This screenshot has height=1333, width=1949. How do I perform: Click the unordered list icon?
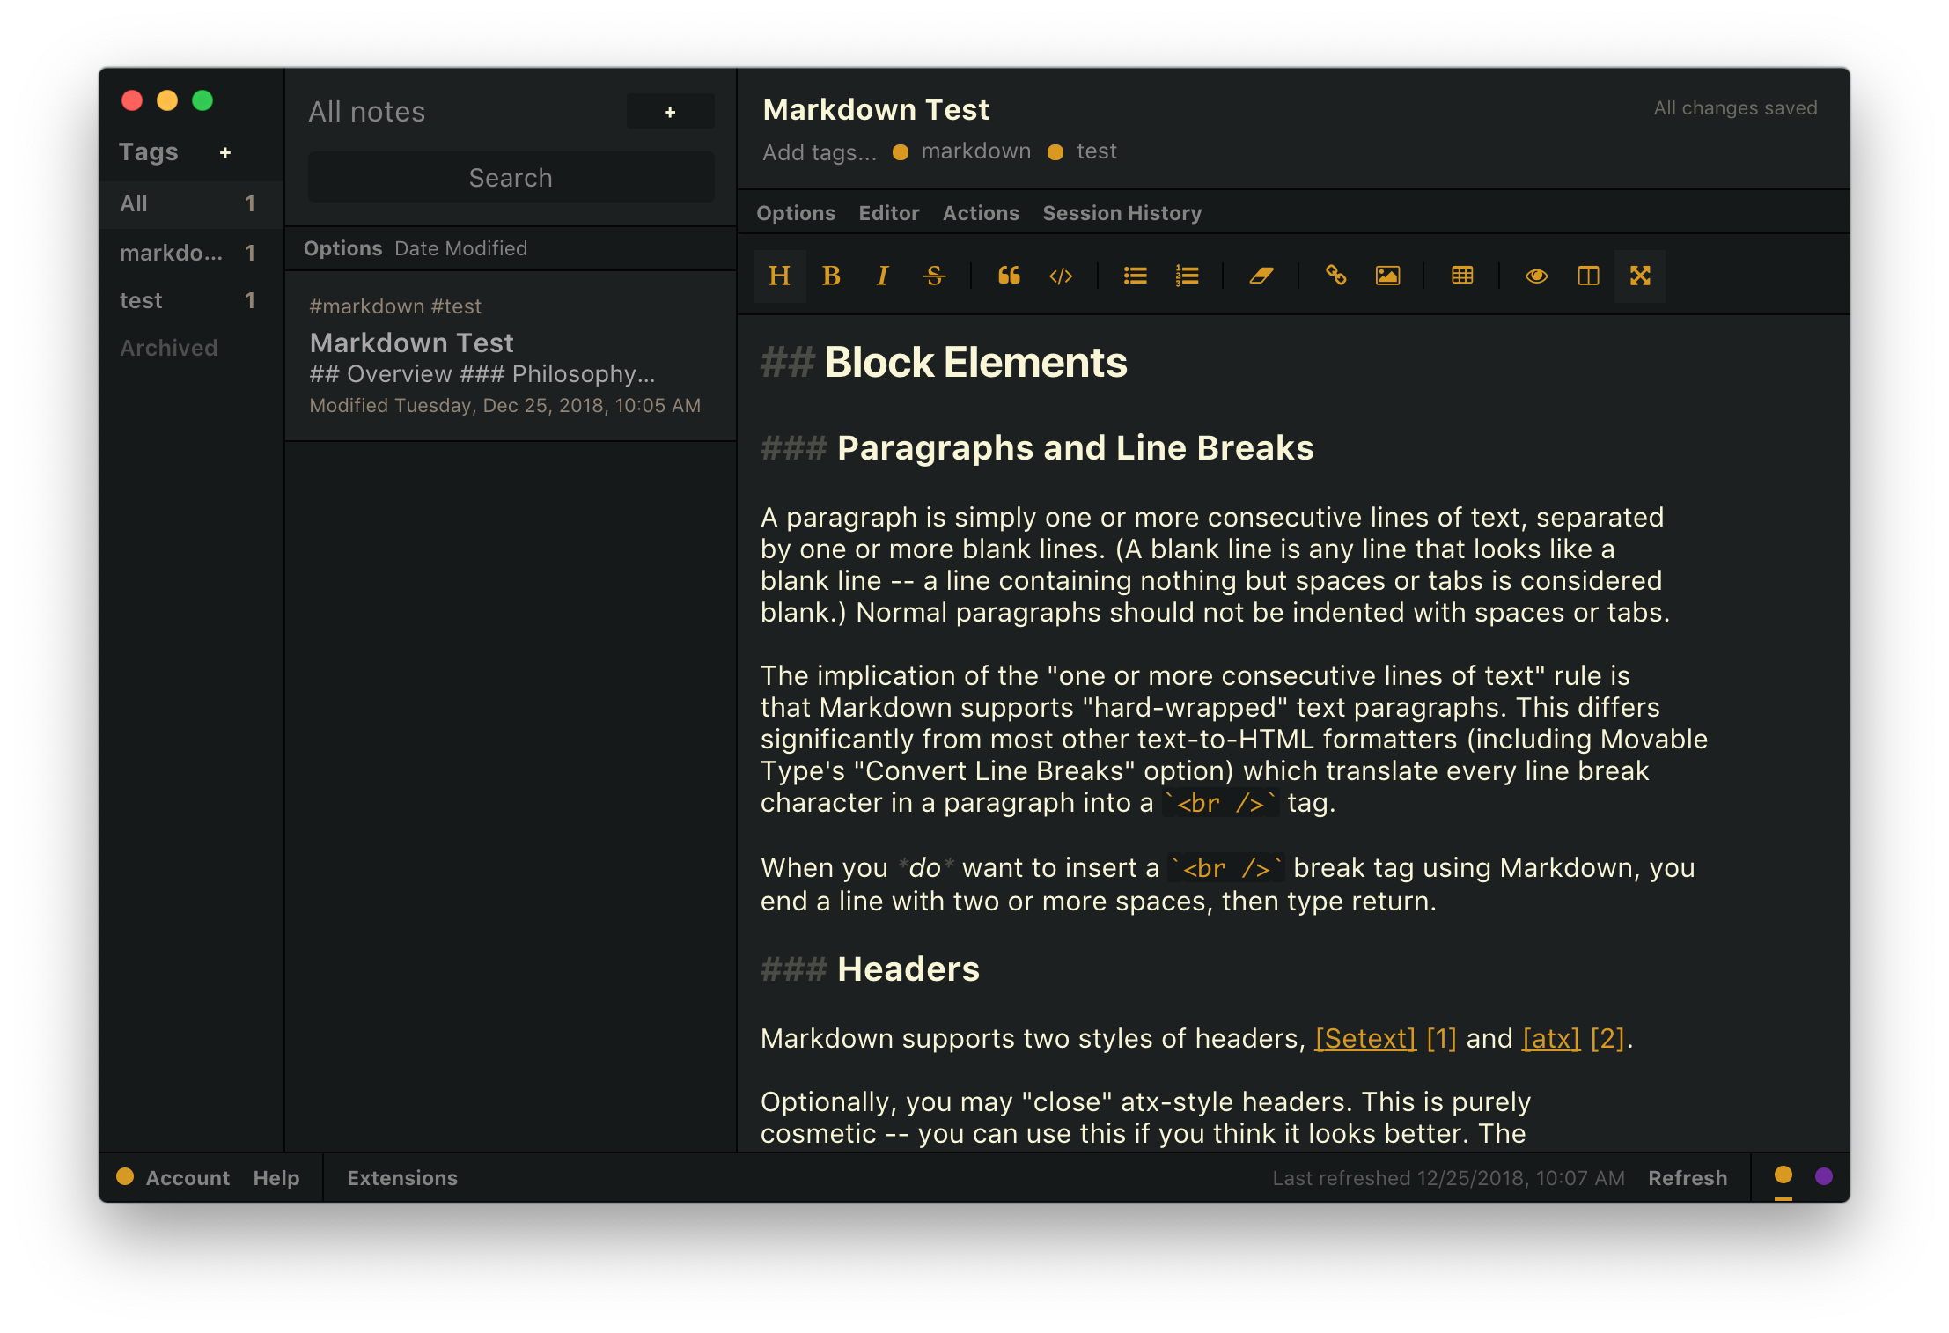click(1130, 274)
